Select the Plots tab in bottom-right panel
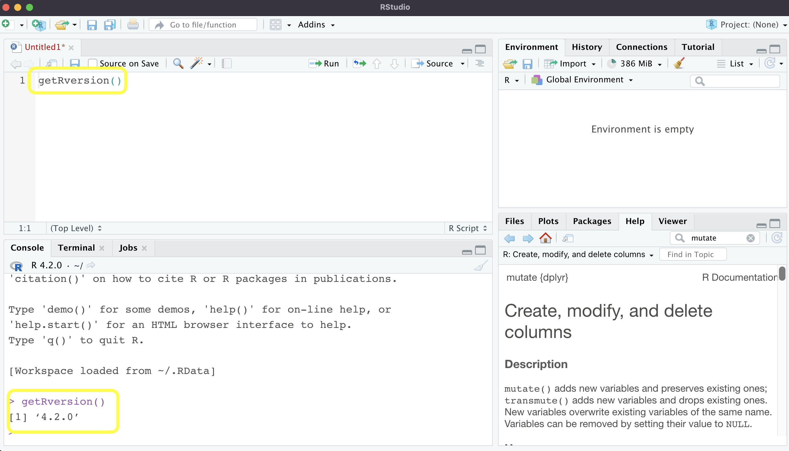This screenshot has height=451, width=789. tap(548, 220)
